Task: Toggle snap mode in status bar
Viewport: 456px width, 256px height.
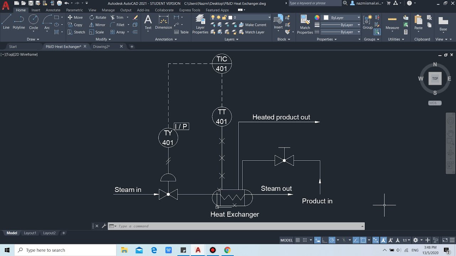Action: [305, 240]
